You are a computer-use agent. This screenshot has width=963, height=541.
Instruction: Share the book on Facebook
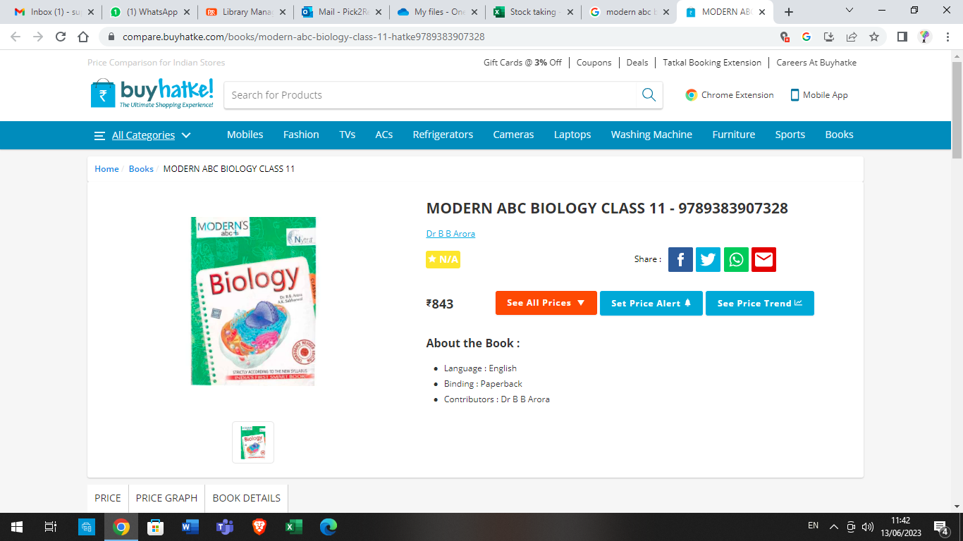pos(680,259)
